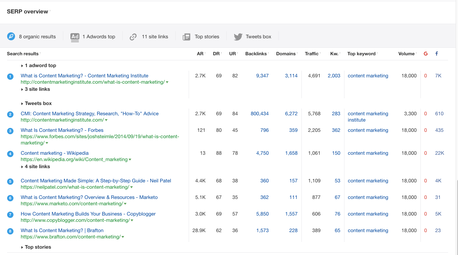The width and height of the screenshot is (458, 255).
Task: Open the dropdown arrow next to the Neil Patel URL
Action: 131,187
